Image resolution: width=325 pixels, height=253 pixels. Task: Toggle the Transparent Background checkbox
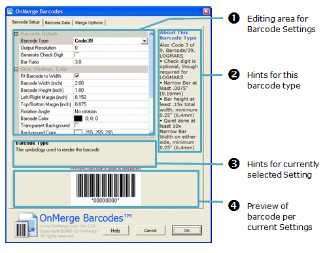click(77, 125)
